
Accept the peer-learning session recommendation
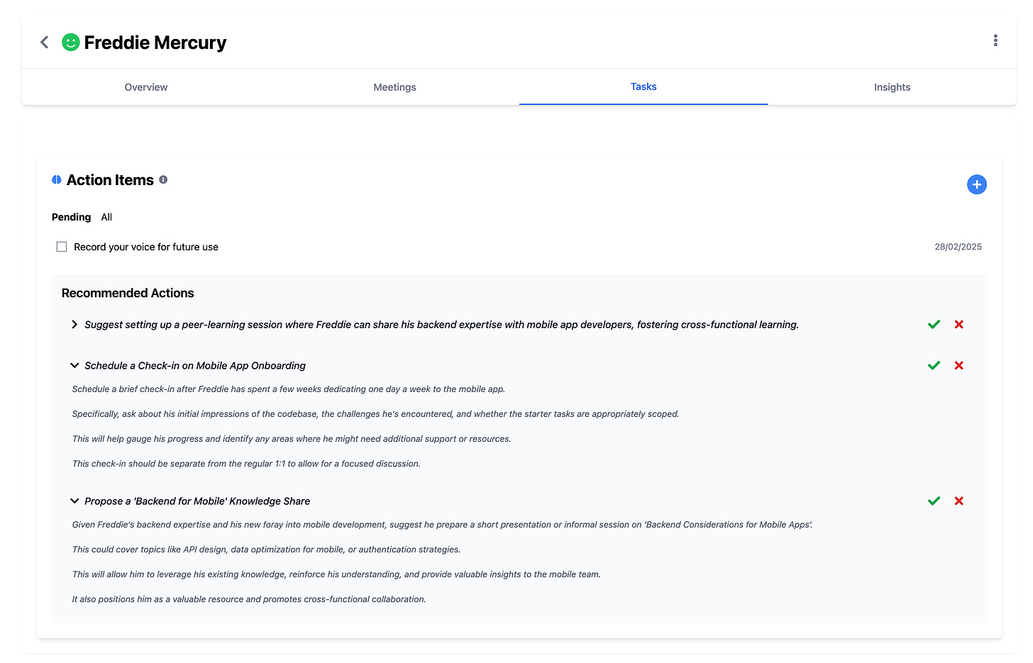pos(934,325)
